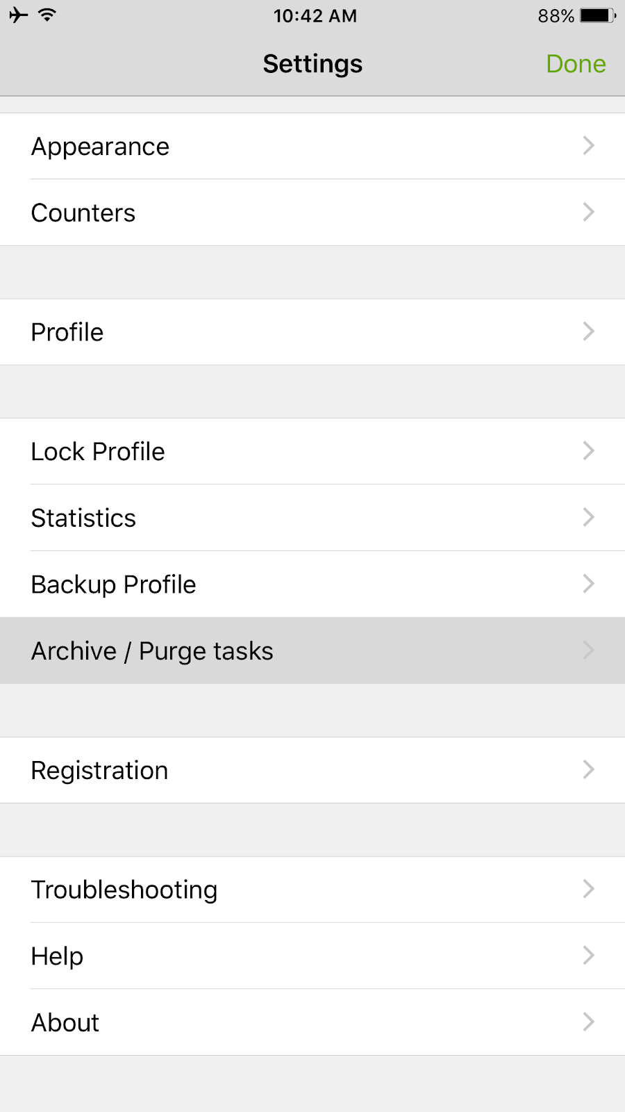Tap the airplane mode icon
Screen dimensions: 625x1112
point(19,15)
